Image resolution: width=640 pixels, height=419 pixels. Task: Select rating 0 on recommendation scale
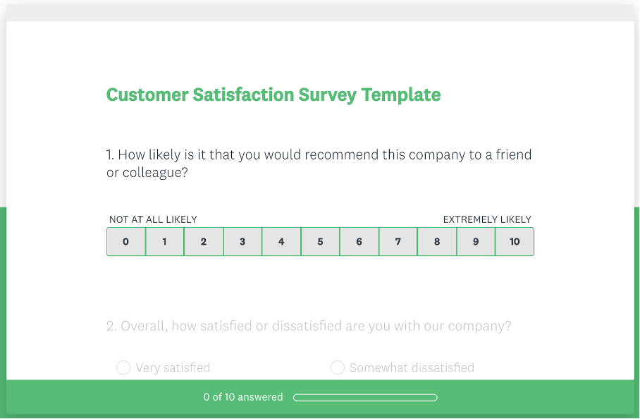tap(125, 241)
